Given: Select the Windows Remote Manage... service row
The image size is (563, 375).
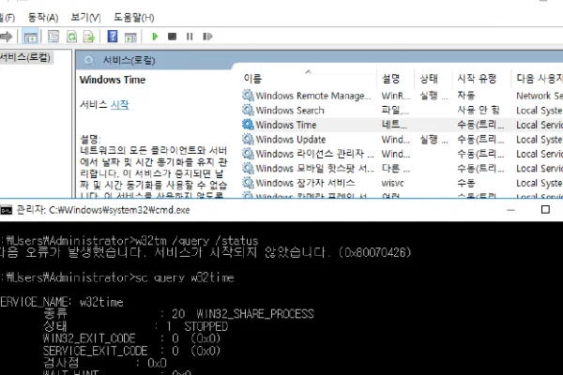Looking at the screenshot, I should (x=403, y=96).
